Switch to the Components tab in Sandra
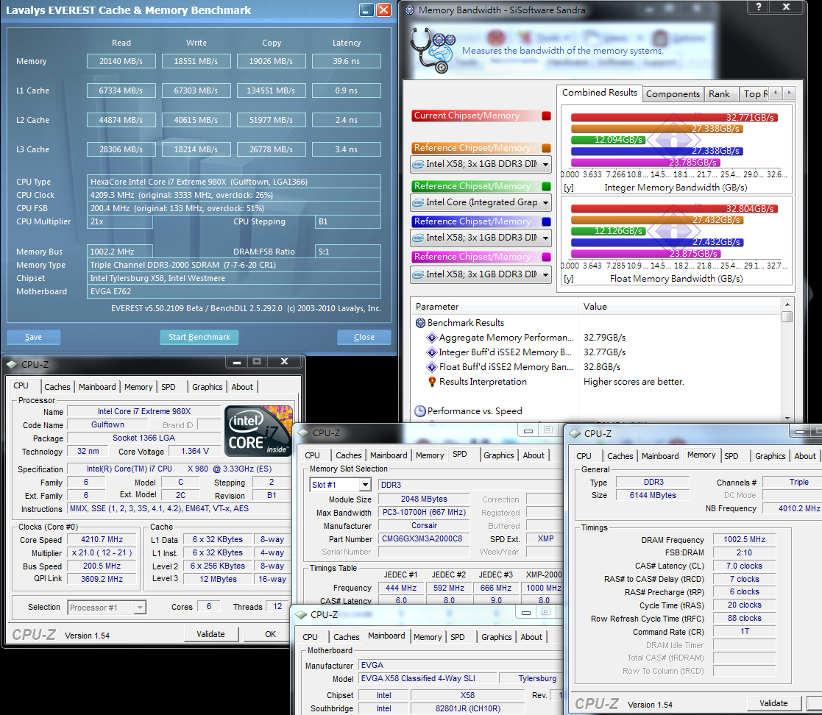This screenshot has width=822, height=715. pyautogui.click(x=673, y=93)
